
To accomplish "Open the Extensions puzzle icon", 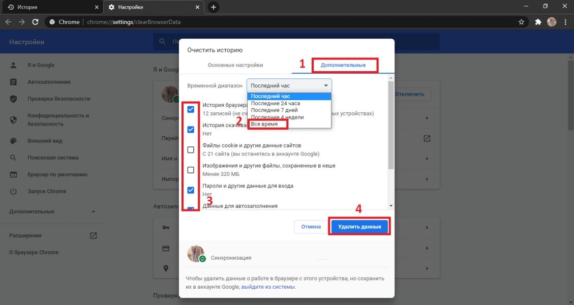I will pos(538,22).
